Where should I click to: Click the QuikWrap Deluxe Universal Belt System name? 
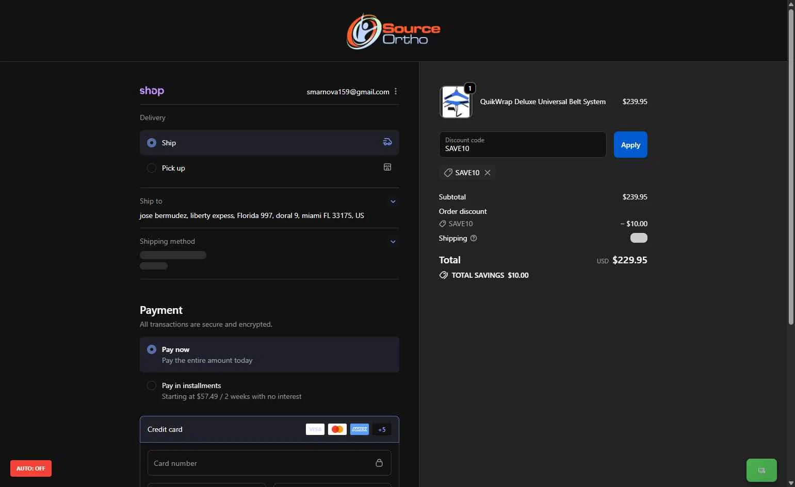pos(543,102)
